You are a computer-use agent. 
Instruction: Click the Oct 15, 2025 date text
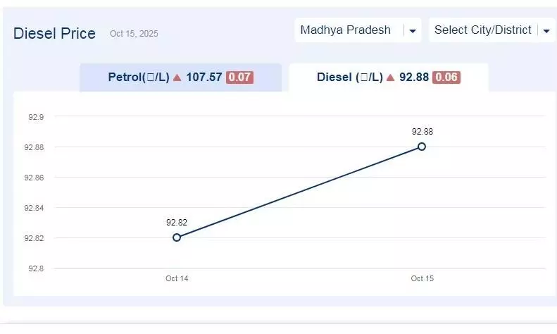click(134, 34)
